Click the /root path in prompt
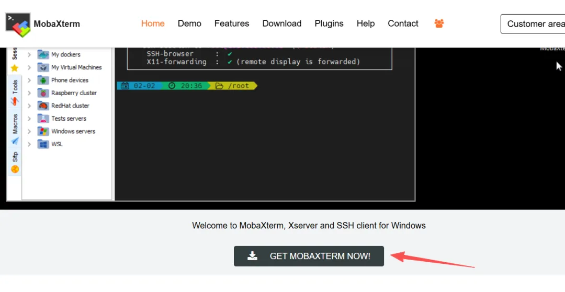565x292 pixels. pos(238,86)
